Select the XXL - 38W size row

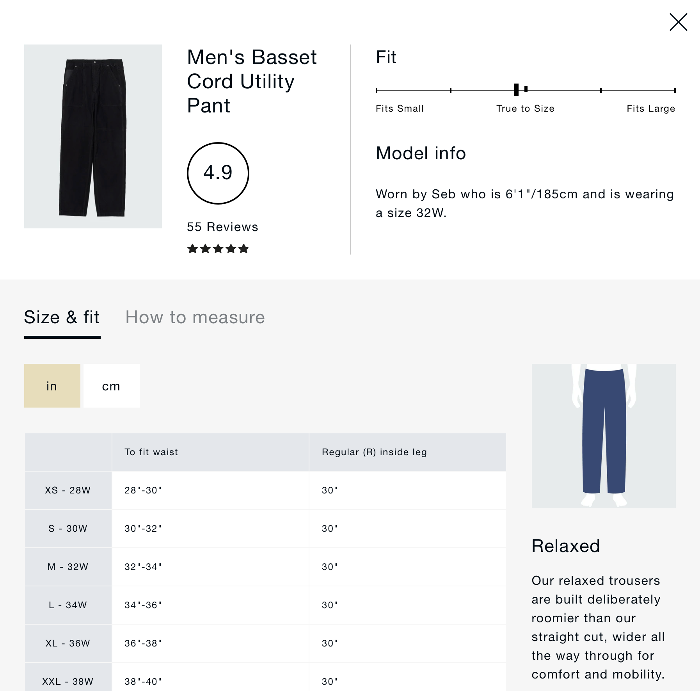coord(68,681)
